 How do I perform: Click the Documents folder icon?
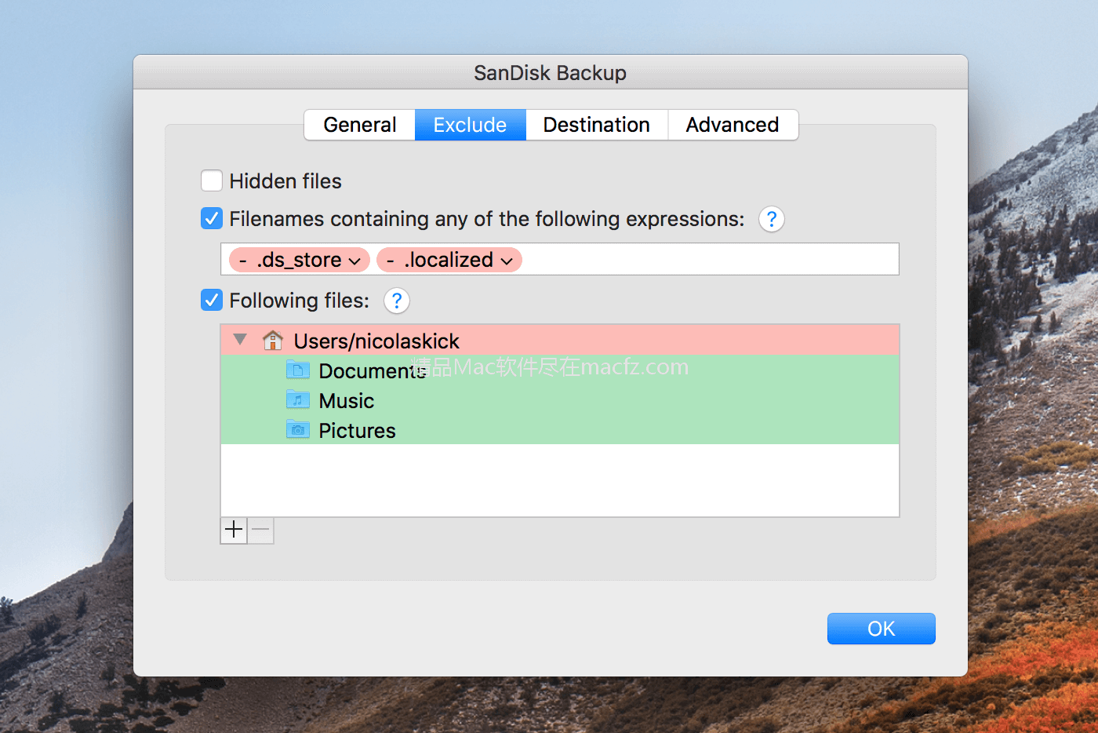tap(298, 370)
